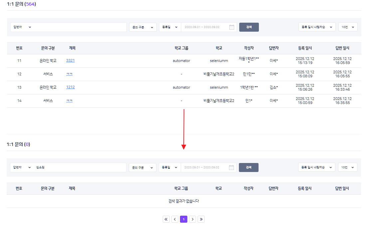
Task: Click lower 검색 search button
Action: 249,168
